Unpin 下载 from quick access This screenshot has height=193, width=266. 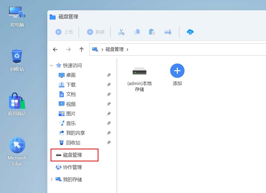(x=109, y=84)
